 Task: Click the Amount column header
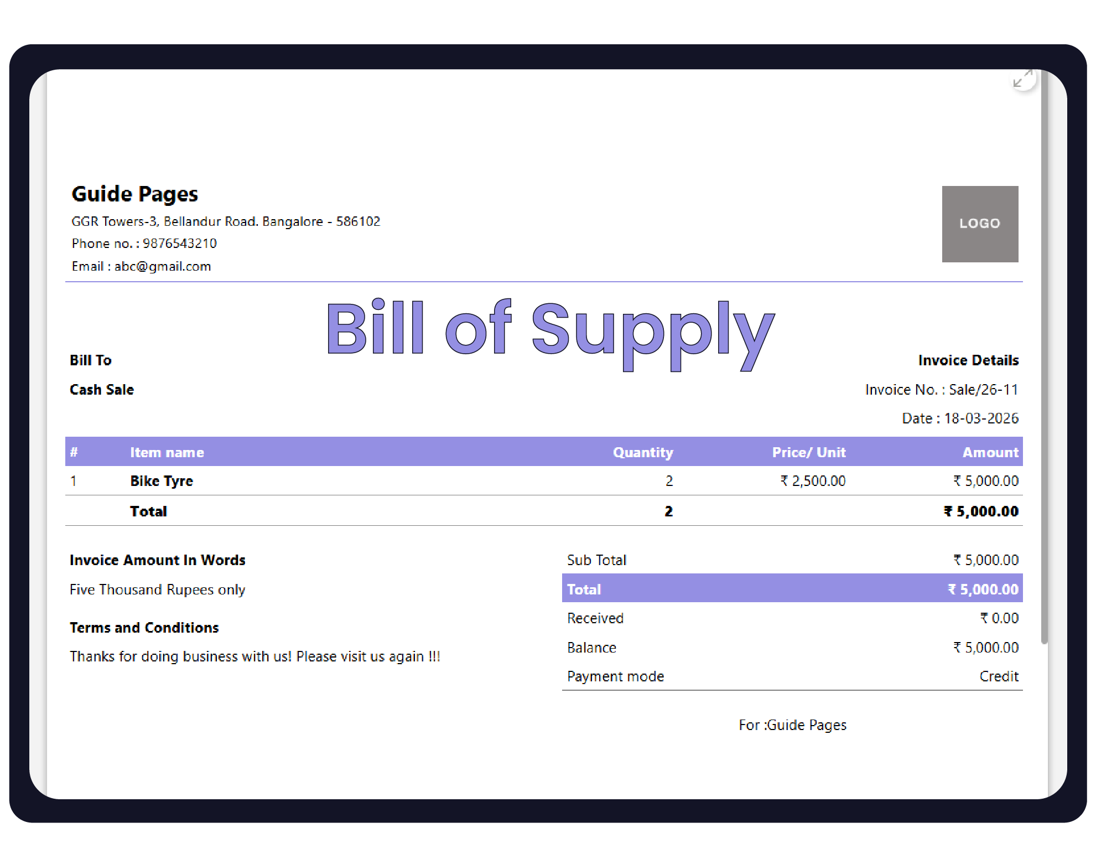990,452
